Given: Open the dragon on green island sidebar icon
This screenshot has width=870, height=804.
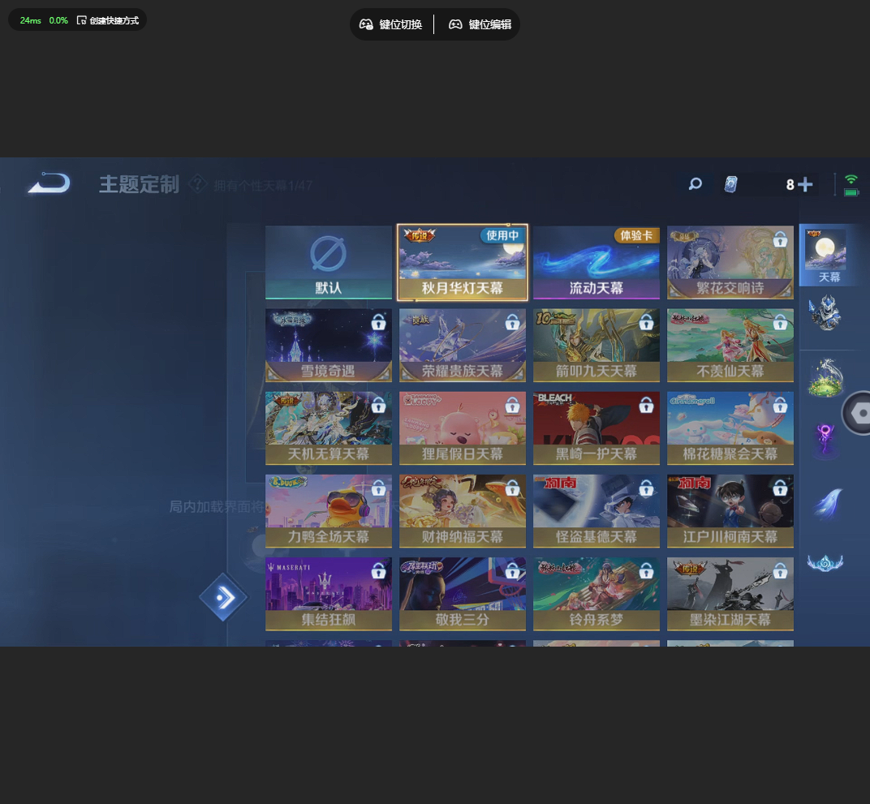Looking at the screenshot, I should pyautogui.click(x=825, y=378).
